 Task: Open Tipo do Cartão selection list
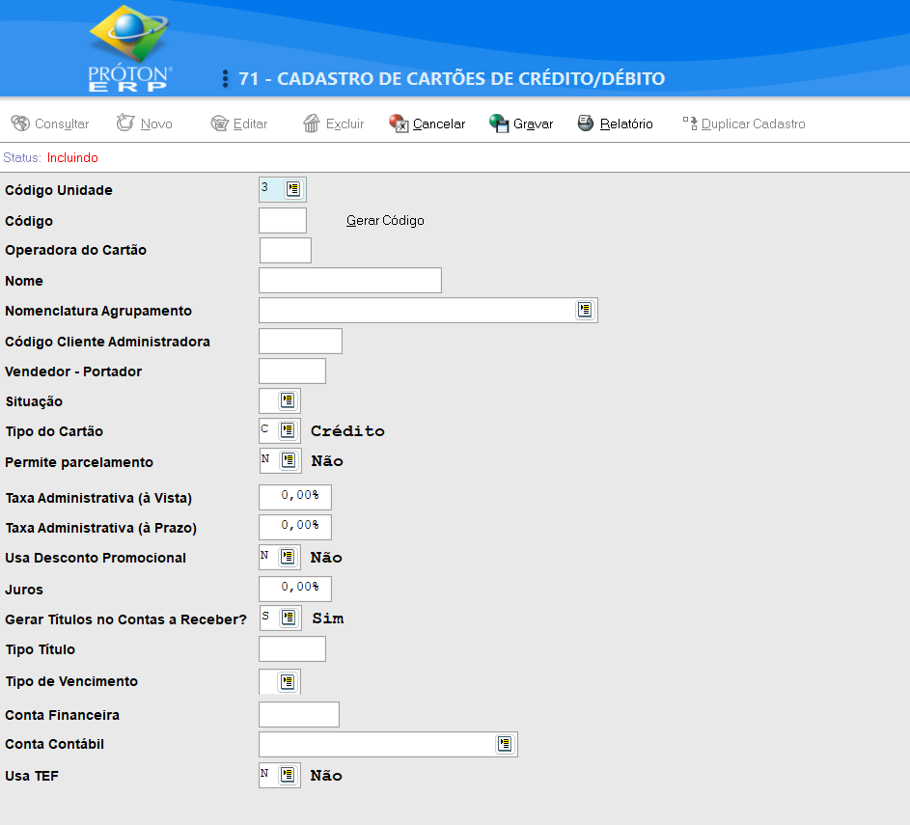coord(288,430)
